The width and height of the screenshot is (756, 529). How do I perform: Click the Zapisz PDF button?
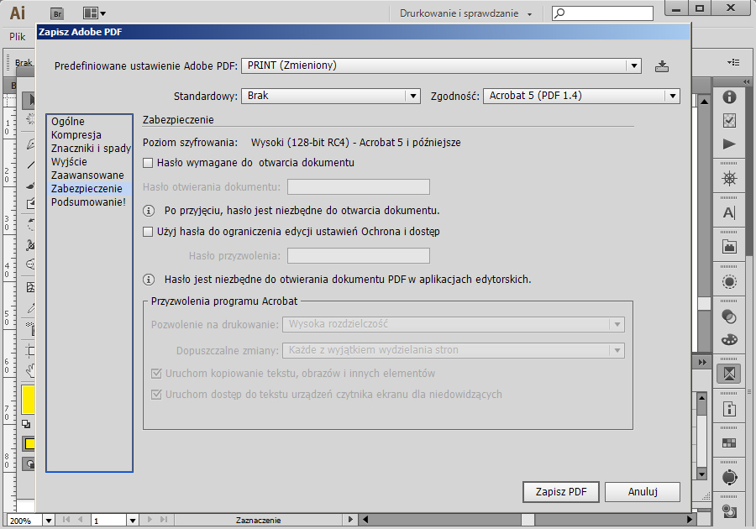561,492
